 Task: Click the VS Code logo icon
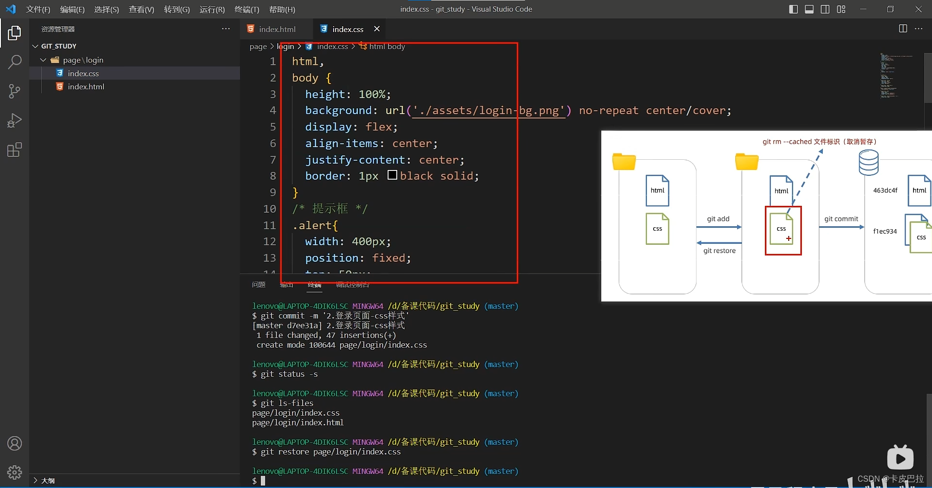tap(11, 9)
